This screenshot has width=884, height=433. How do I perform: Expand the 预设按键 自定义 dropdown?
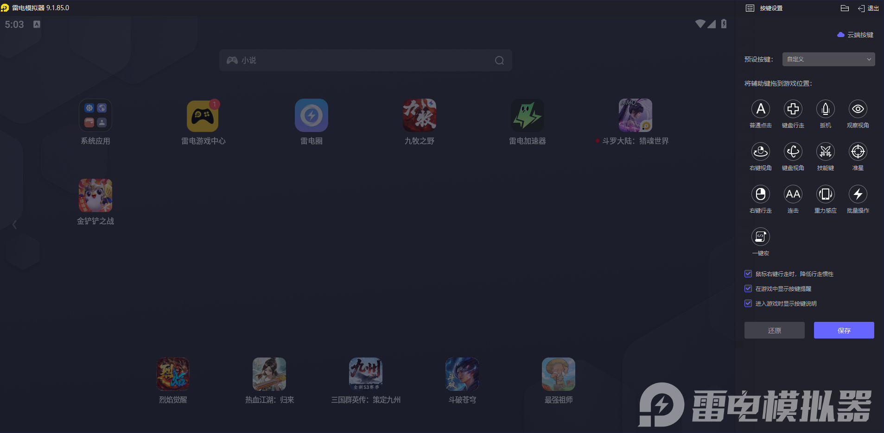click(828, 59)
